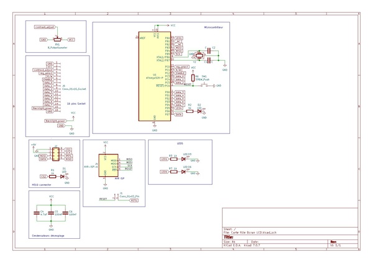Click the LED D2 diode symbol

(200, 110)
